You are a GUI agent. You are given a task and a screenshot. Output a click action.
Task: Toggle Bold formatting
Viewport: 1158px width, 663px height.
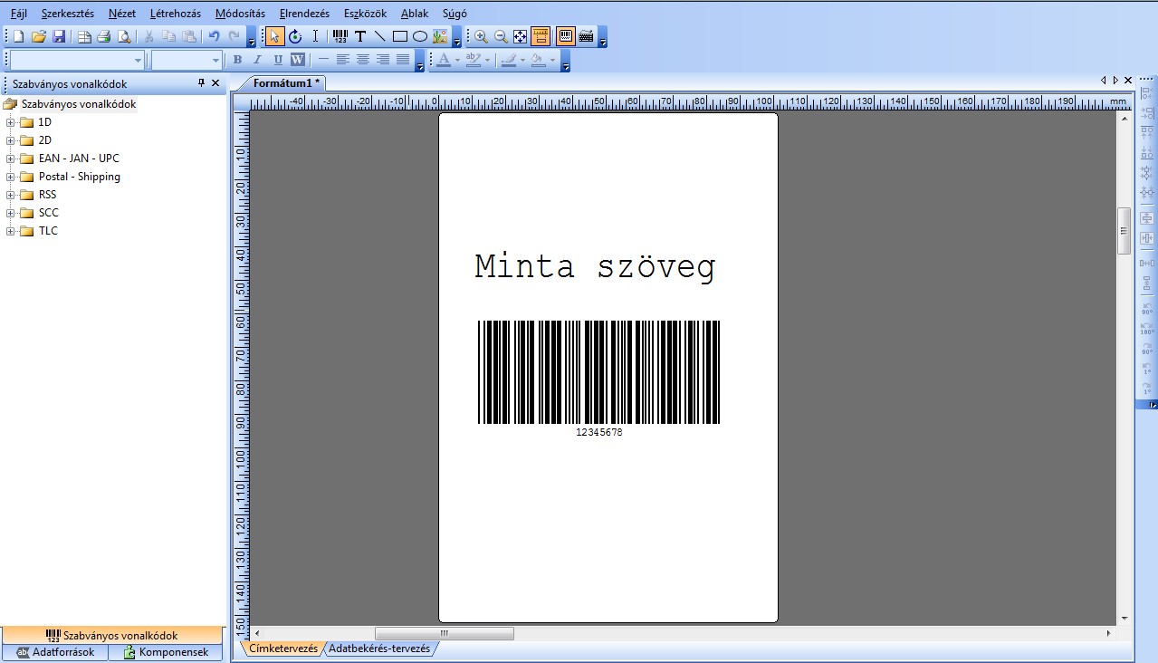(x=237, y=60)
